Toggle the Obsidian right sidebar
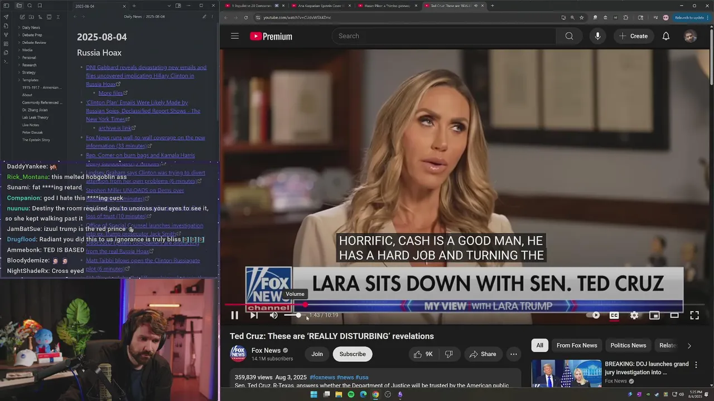Image resolution: width=714 pixels, height=401 pixels. (x=178, y=6)
